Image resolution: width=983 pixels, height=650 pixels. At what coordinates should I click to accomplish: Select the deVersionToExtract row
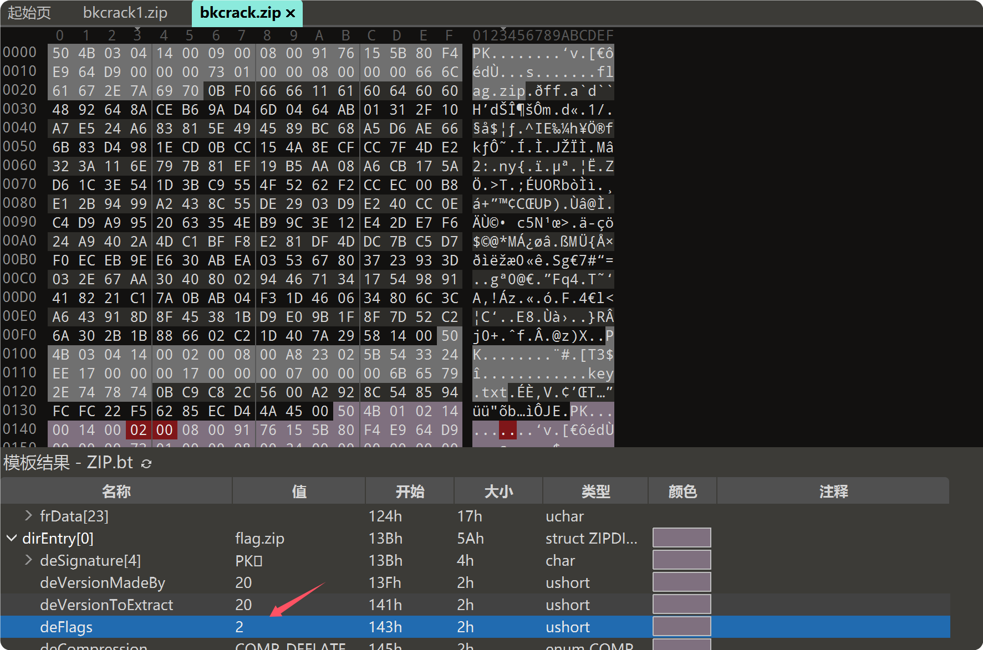[106, 605]
